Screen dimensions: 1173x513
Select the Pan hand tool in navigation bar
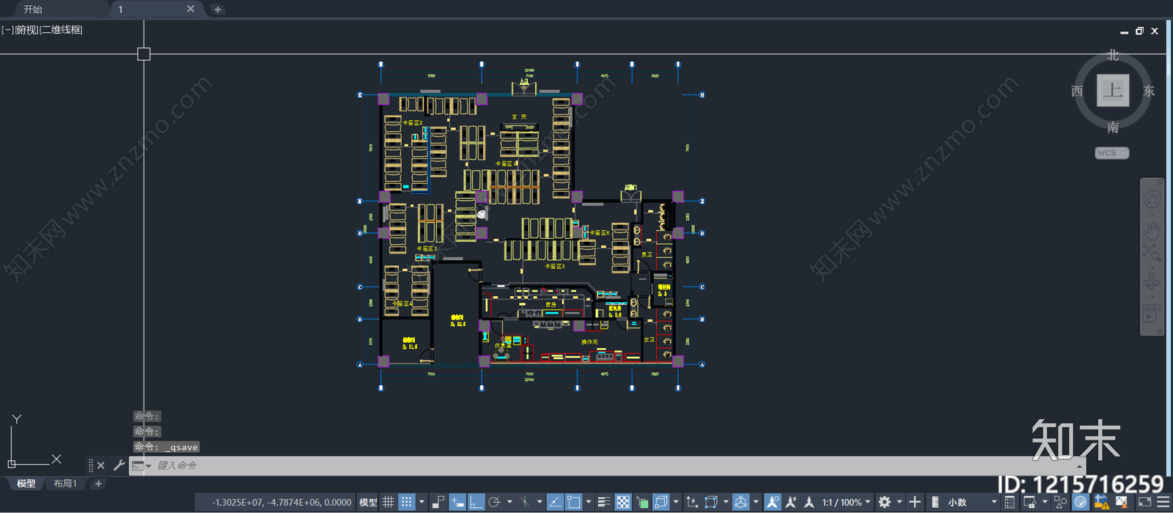(x=1152, y=232)
